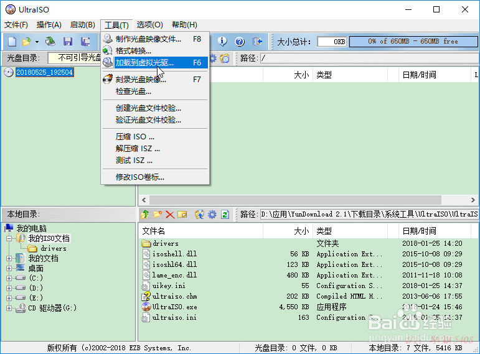This screenshot has height=354, width=480.
Task: Choose 解压缩 ISZ ... menu entry
Action: coord(155,149)
